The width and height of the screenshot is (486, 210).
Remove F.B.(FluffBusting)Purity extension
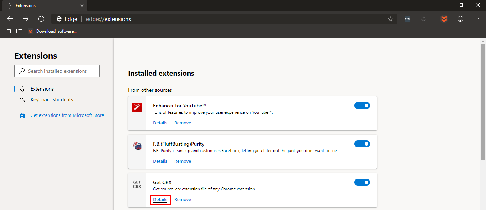tap(183, 161)
